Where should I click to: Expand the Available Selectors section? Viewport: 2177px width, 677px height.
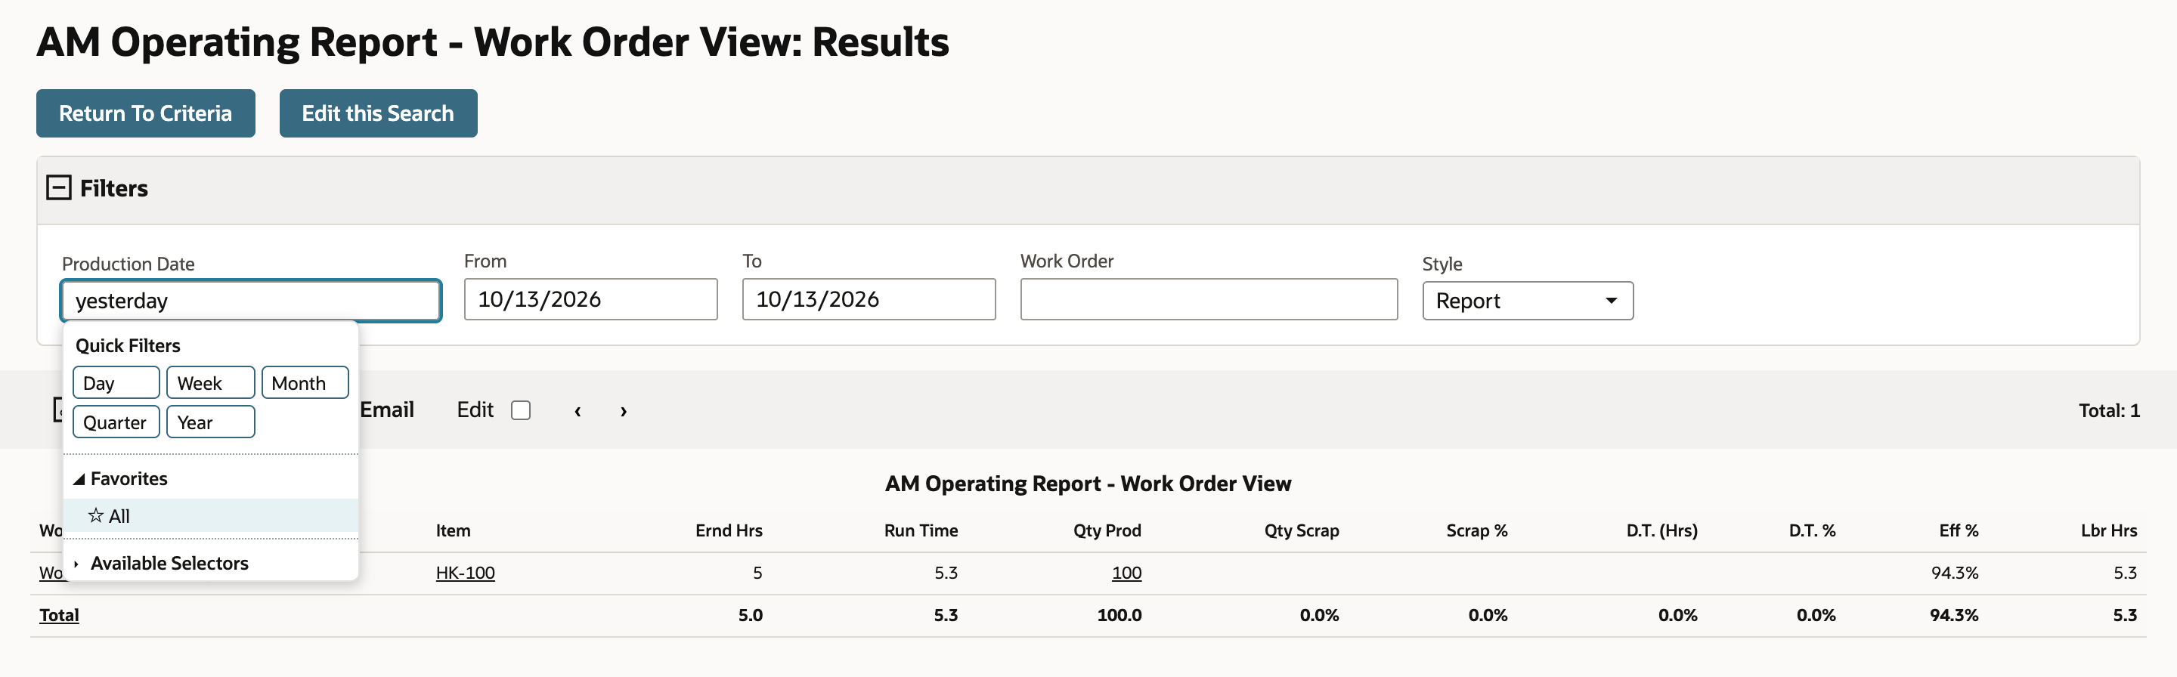[x=76, y=564]
